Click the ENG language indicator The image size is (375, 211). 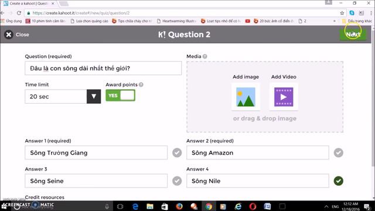(x=335, y=206)
